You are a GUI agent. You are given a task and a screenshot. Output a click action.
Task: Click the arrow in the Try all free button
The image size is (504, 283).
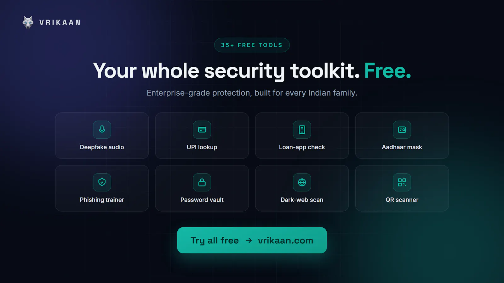point(249,241)
